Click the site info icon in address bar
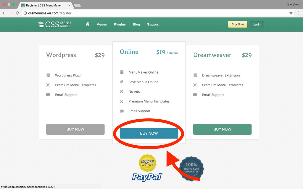Image resolution: width=303 pixels, height=189 pixels. 25,13
